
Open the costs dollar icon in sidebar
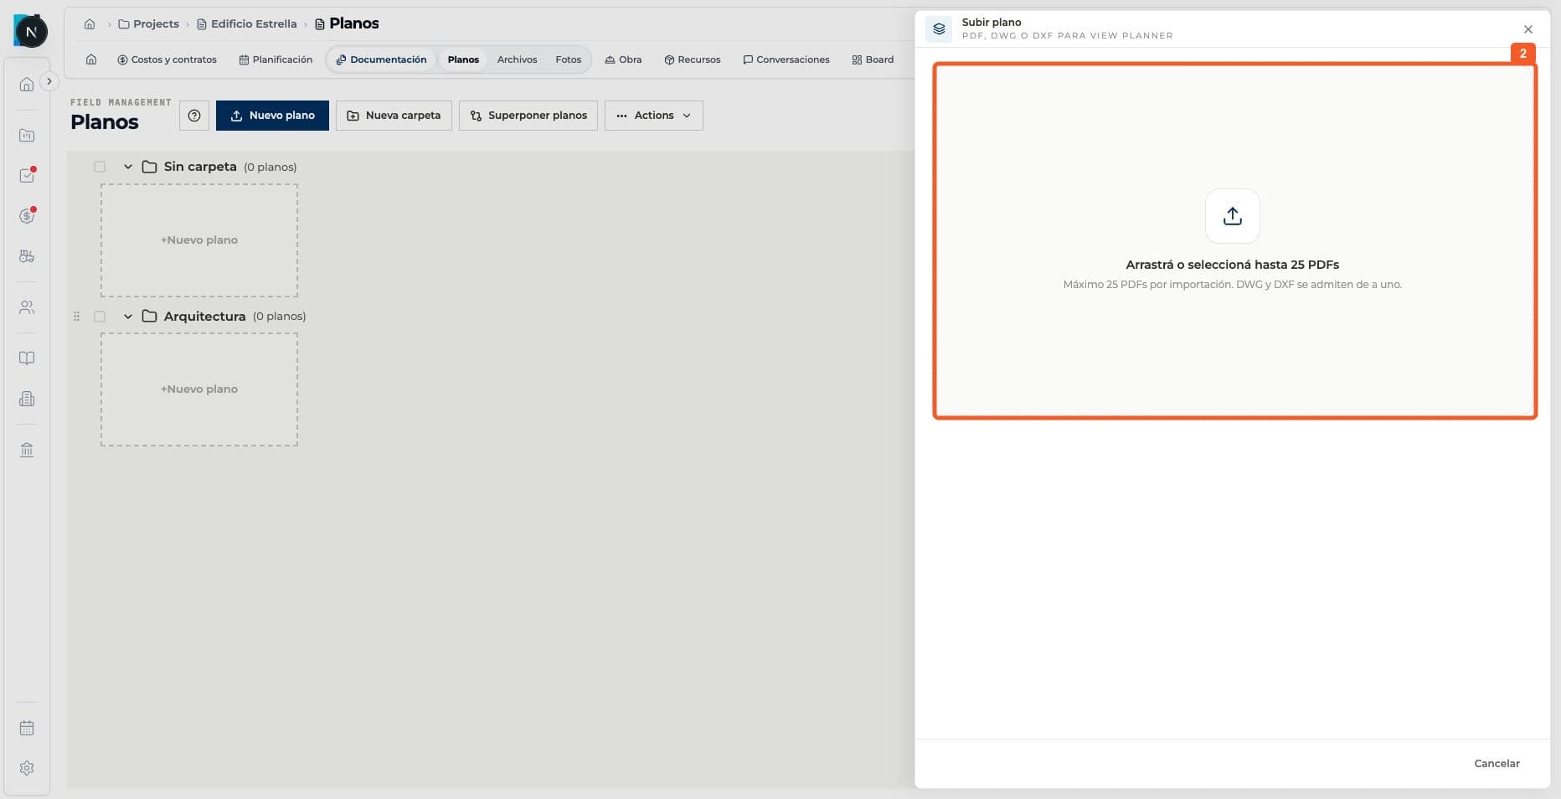point(27,216)
